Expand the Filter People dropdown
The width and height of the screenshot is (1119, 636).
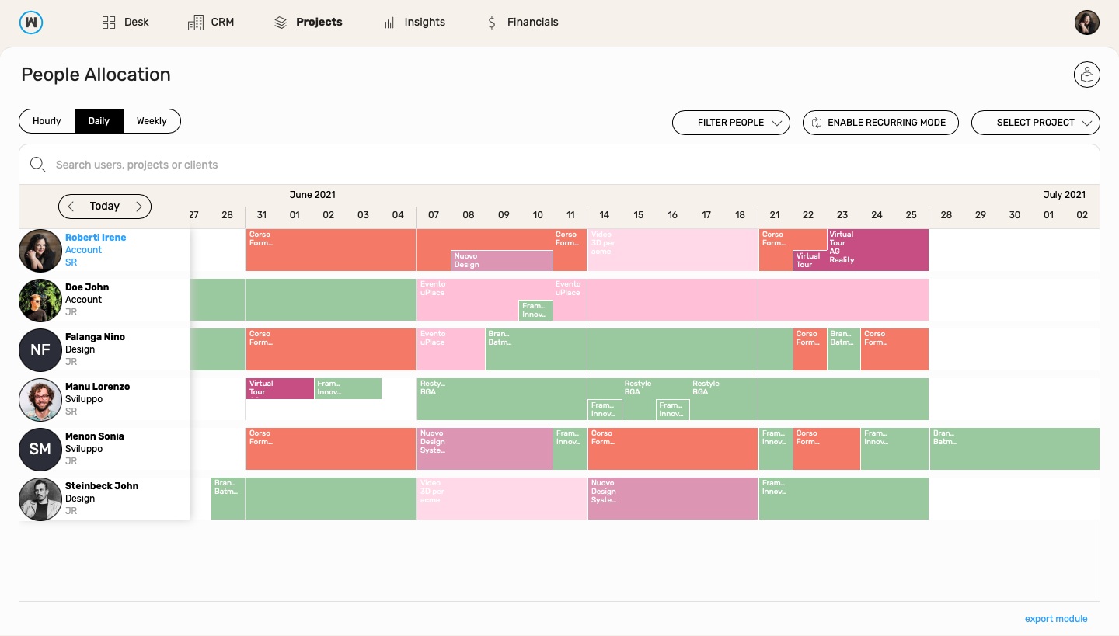click(730, 123)
